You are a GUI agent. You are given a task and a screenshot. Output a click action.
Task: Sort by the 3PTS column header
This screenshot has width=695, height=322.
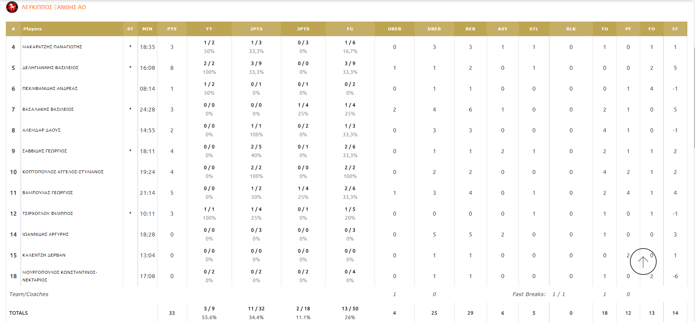(x=303, y=29)
